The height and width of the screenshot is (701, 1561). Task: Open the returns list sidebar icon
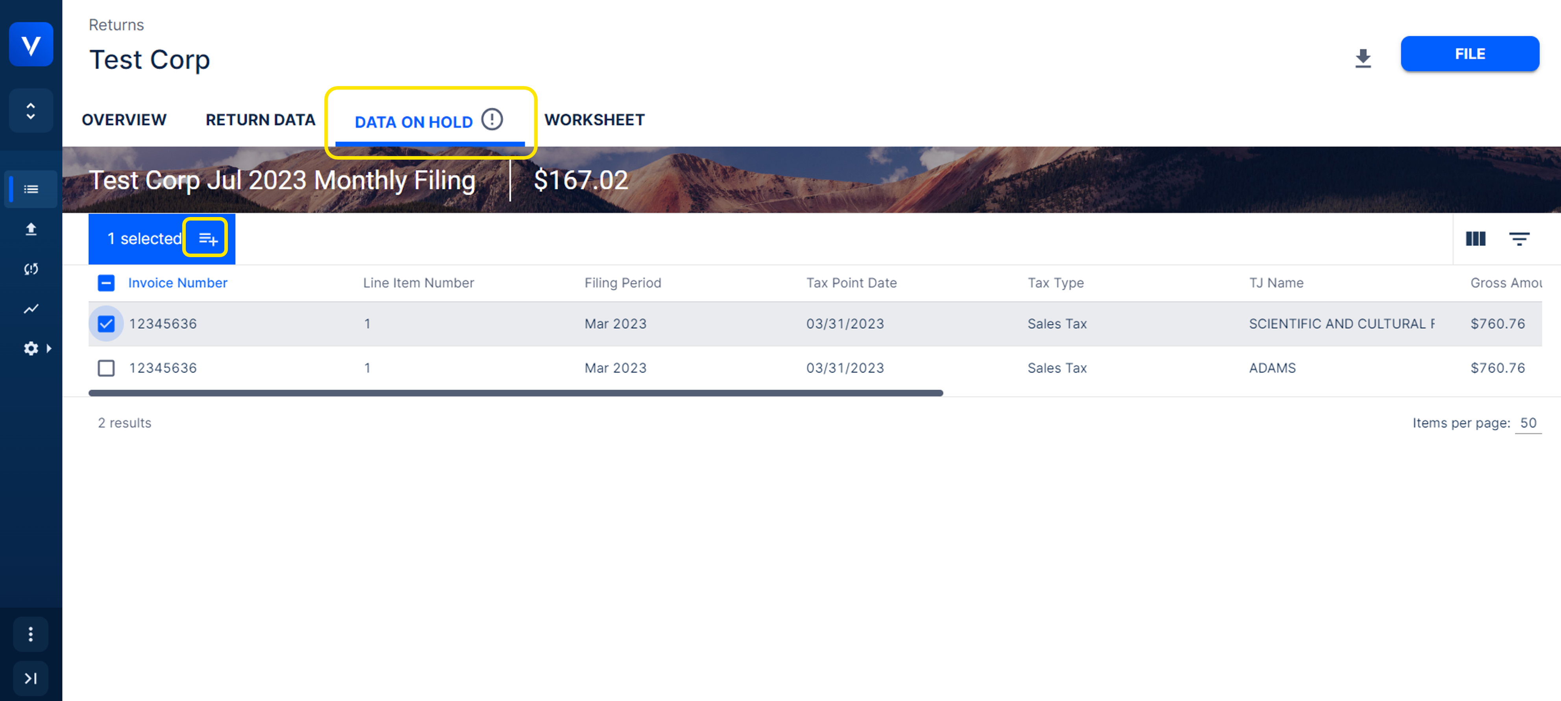tap(31, 190)
